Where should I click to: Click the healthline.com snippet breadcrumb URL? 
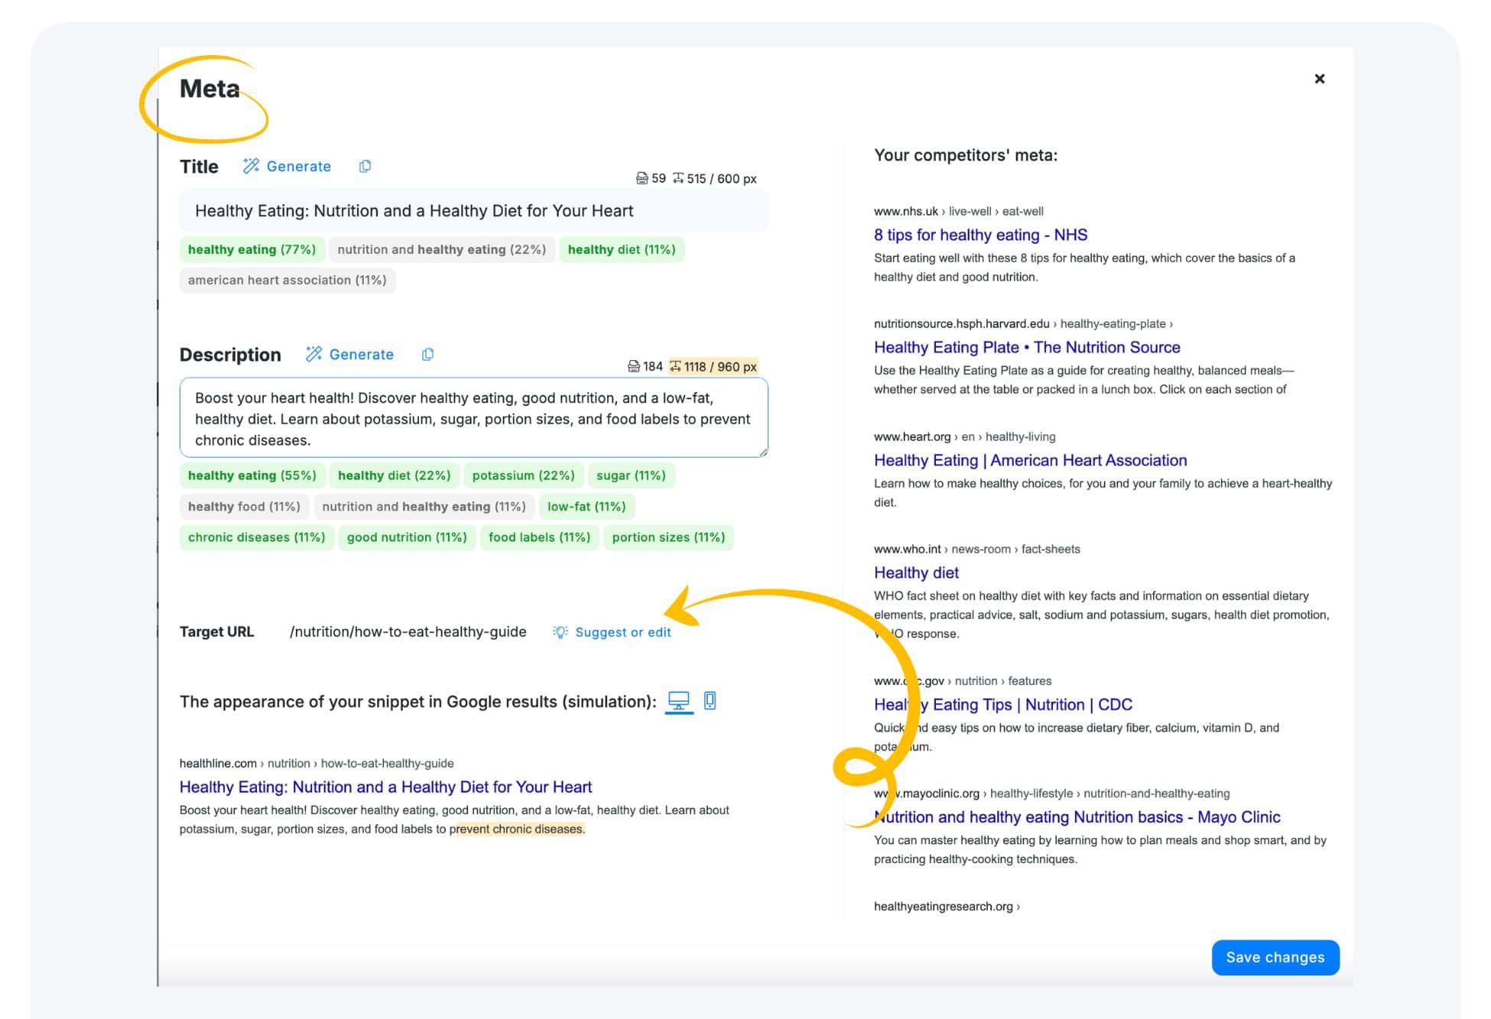pos(317,764)
